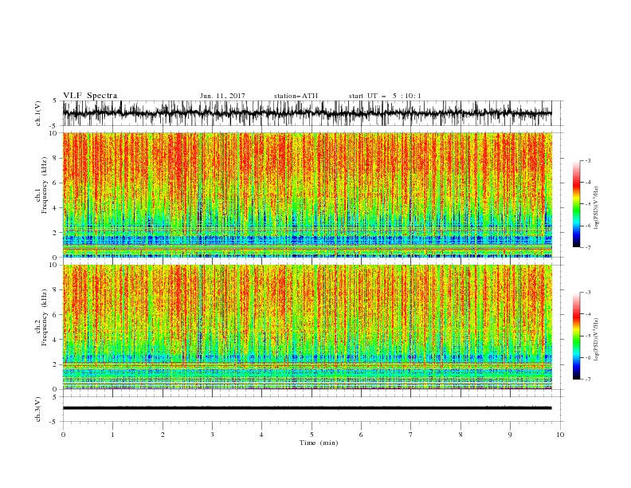
Task: Click time-axis tick label "10"
Action: click(560, 435)
